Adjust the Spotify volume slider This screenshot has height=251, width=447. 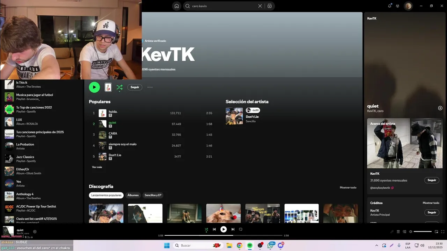coord(423,231)
